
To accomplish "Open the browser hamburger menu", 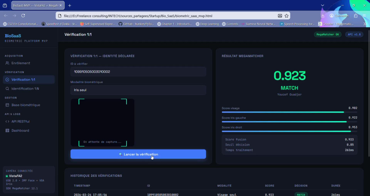I will tap(364, 16).
